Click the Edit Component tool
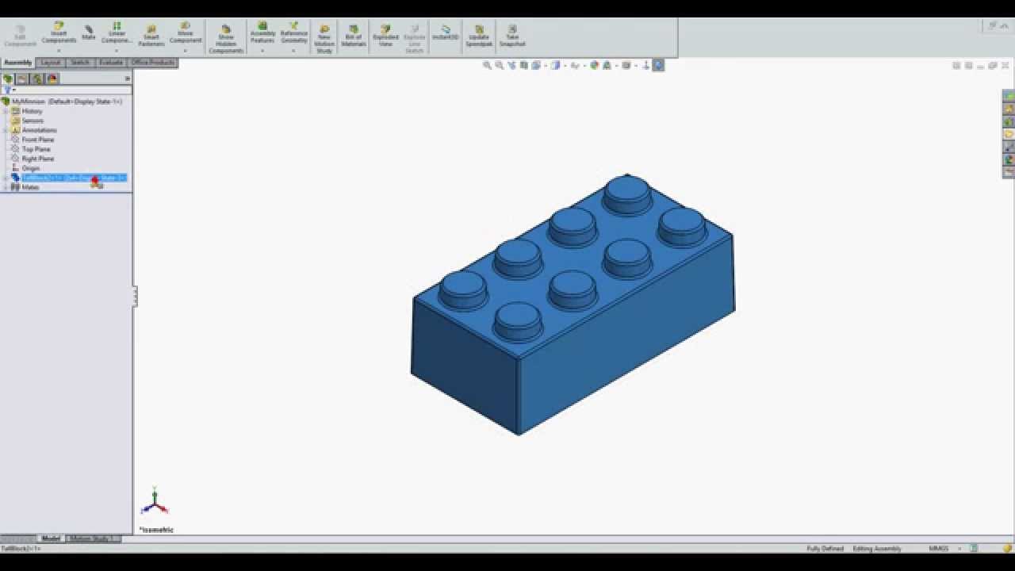This screenshot has height=571, width=1015. (x=20, y=36)
